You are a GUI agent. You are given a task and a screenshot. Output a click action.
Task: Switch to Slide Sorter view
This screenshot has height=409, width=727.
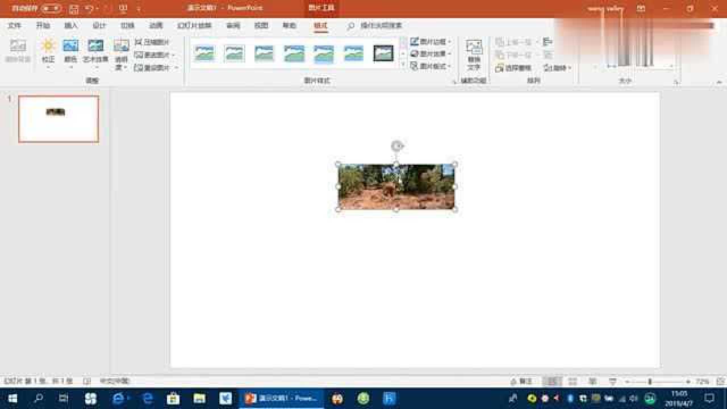point(573,381)
